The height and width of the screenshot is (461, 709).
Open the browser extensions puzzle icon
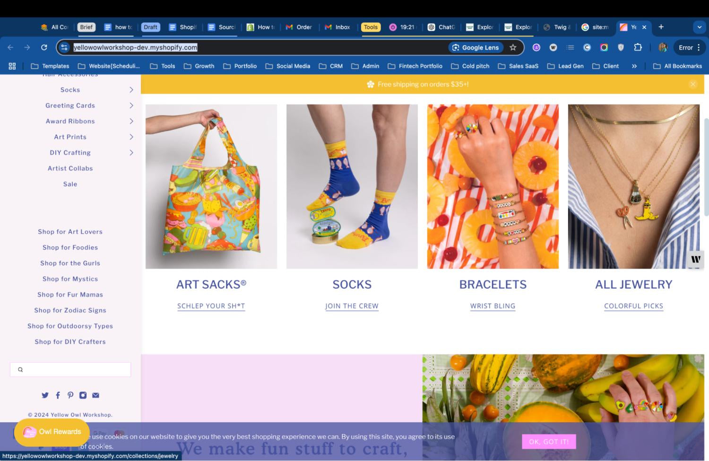tap(638, 47)
